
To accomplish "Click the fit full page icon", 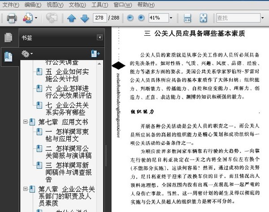I will pyautogui.click(x=203, y=18).
